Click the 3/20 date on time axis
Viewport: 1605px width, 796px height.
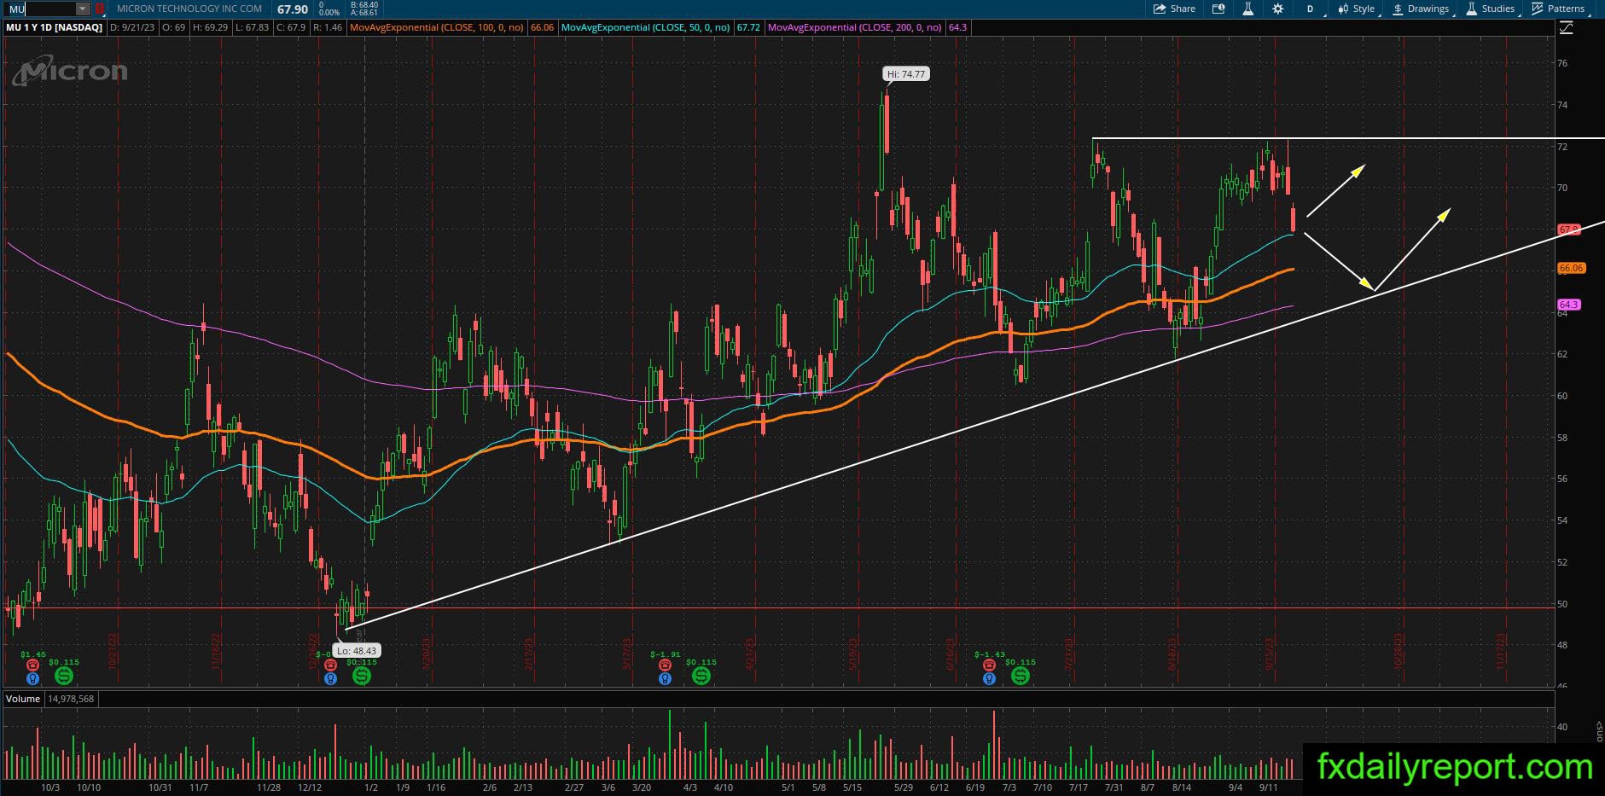(641, 787)
